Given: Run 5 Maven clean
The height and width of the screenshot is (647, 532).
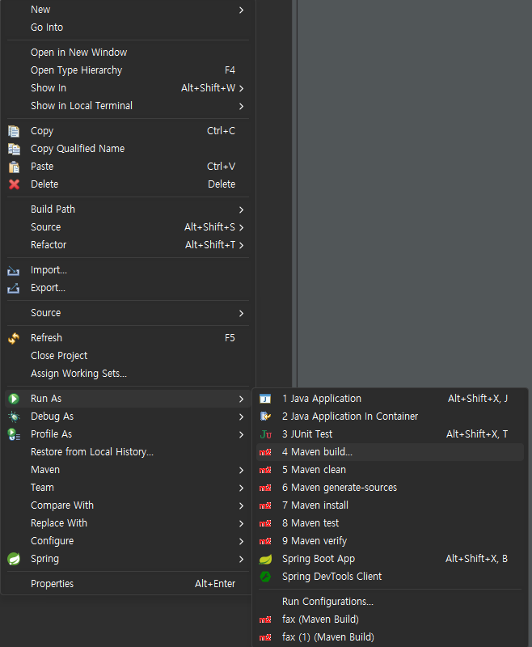Looking at the screenshot, I should point(390,470).
